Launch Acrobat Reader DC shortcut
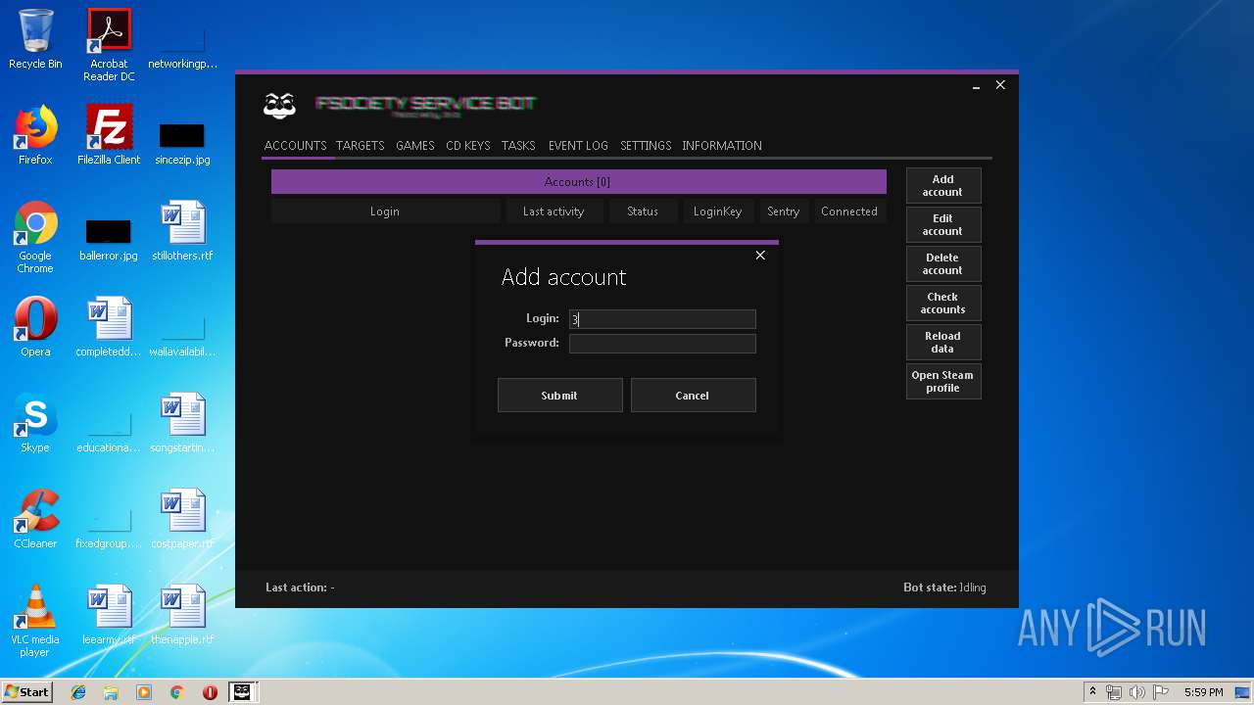 coord(109,45)
